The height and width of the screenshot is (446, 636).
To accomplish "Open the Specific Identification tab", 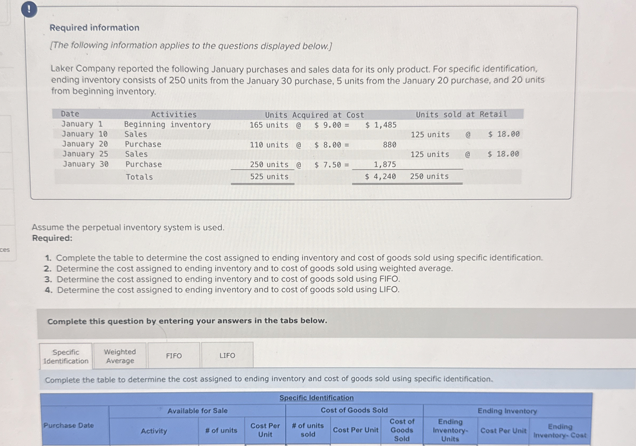I will (x=66, y=356).
